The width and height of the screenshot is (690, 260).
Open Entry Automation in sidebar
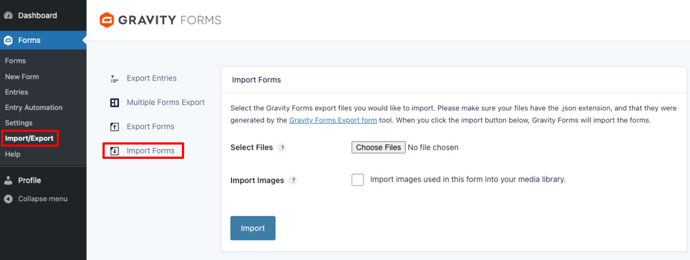pyautogui.click(x=34, y=107)
